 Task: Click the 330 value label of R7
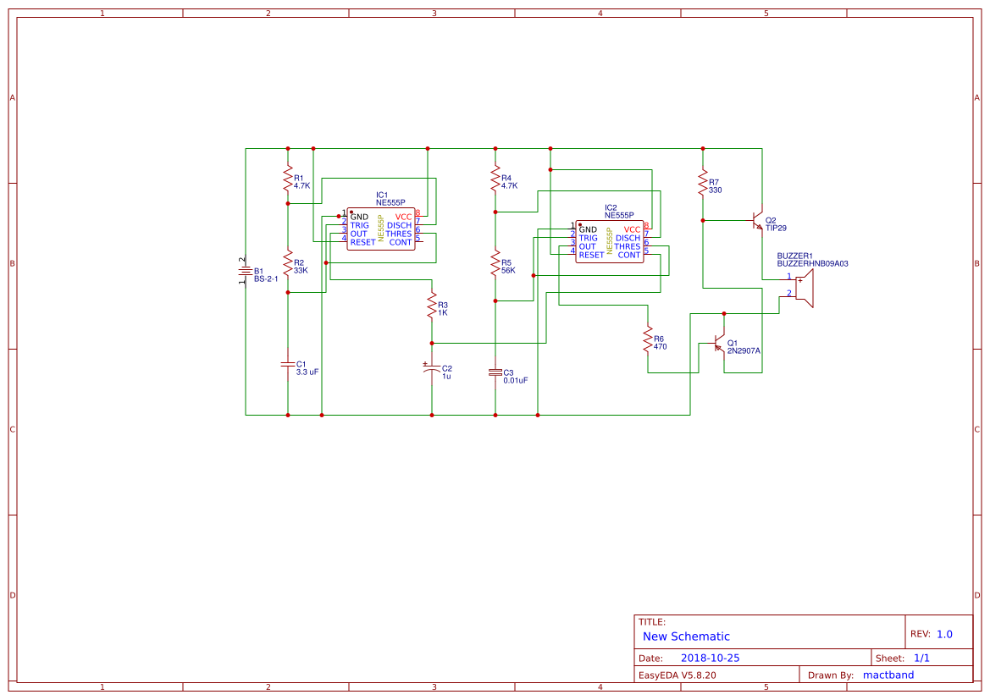point(715,190)
